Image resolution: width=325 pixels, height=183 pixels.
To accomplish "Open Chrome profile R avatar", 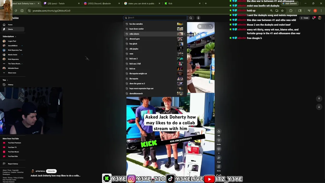I will 315,11.
